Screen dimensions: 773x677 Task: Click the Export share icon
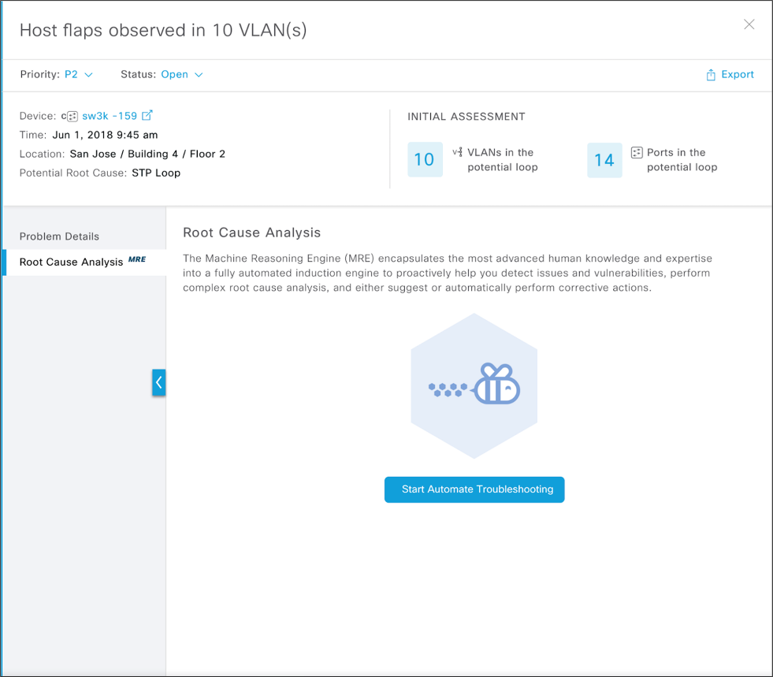click(711, 75)
